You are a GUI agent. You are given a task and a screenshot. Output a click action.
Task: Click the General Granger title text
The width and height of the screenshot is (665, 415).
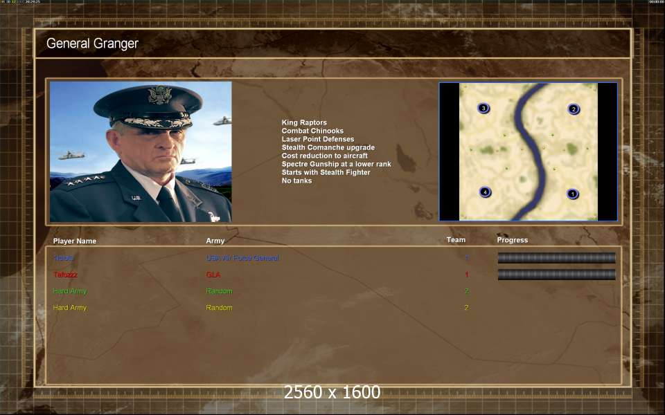click(x=92, y=43)
